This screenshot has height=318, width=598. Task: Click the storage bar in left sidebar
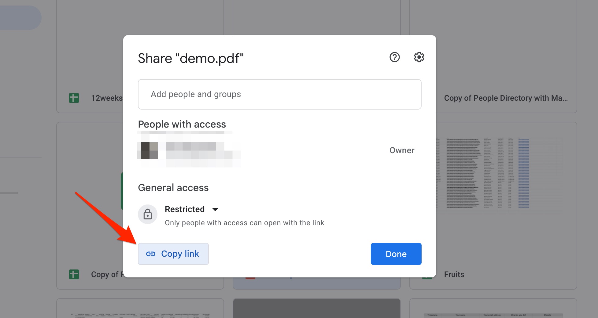point(9,193)
